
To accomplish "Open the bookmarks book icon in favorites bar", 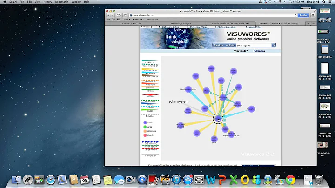I will coord(113,20).
